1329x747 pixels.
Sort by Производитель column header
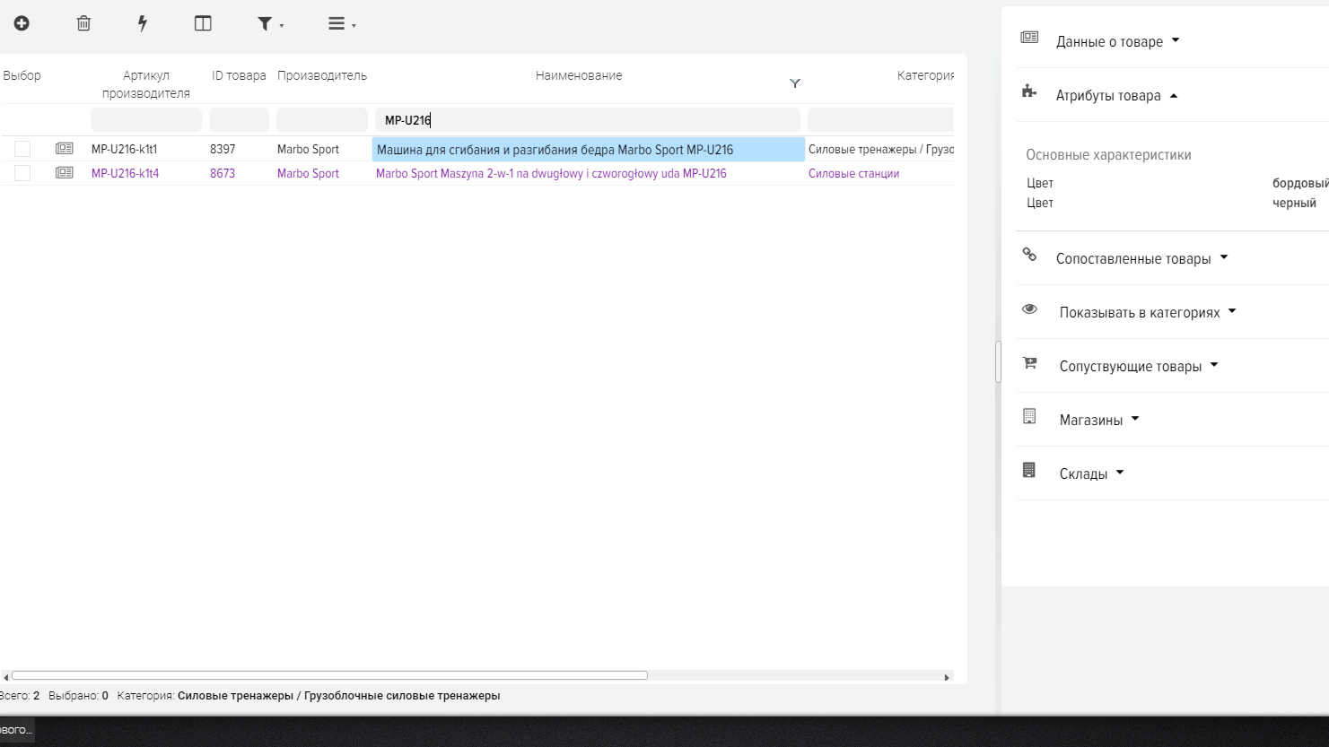[x=322, y=75]
